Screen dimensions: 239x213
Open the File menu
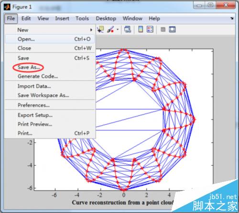(x=11, y=19)
